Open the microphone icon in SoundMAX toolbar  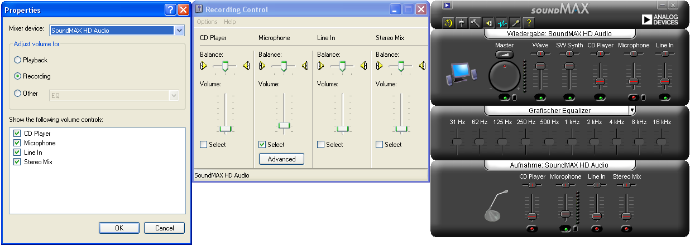(x=515, y=23)
